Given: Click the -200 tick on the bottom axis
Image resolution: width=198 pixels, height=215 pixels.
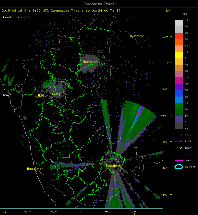Looking at the screenshot, I should coord(27,212).
